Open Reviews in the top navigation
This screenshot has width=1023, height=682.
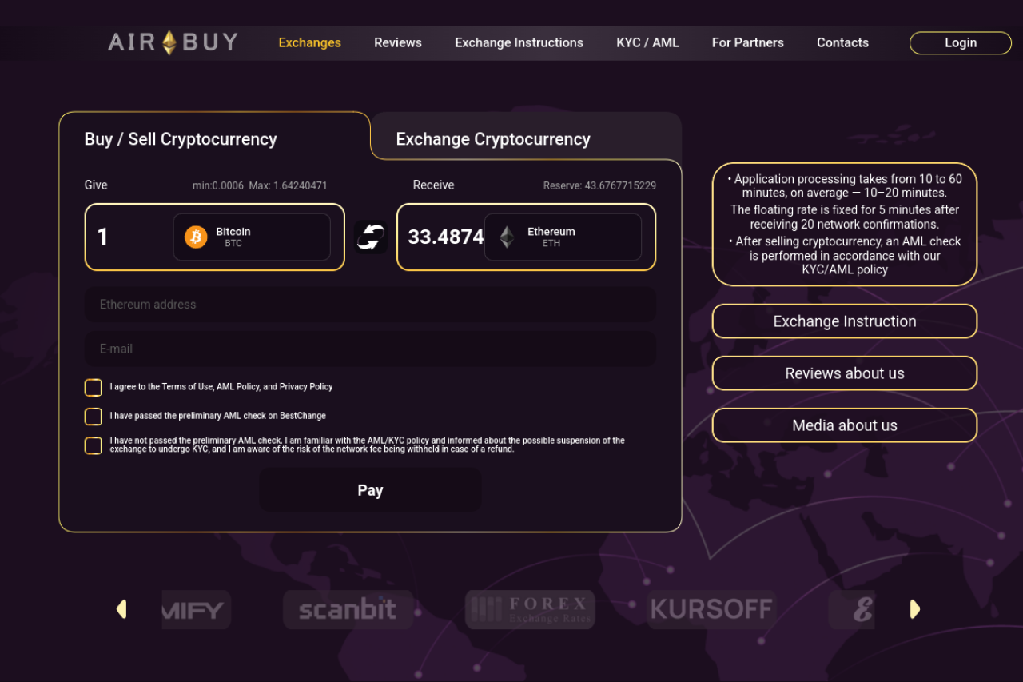(x=398, y=42)
